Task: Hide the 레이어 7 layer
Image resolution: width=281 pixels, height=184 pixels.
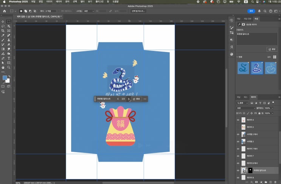Action: 238,156
